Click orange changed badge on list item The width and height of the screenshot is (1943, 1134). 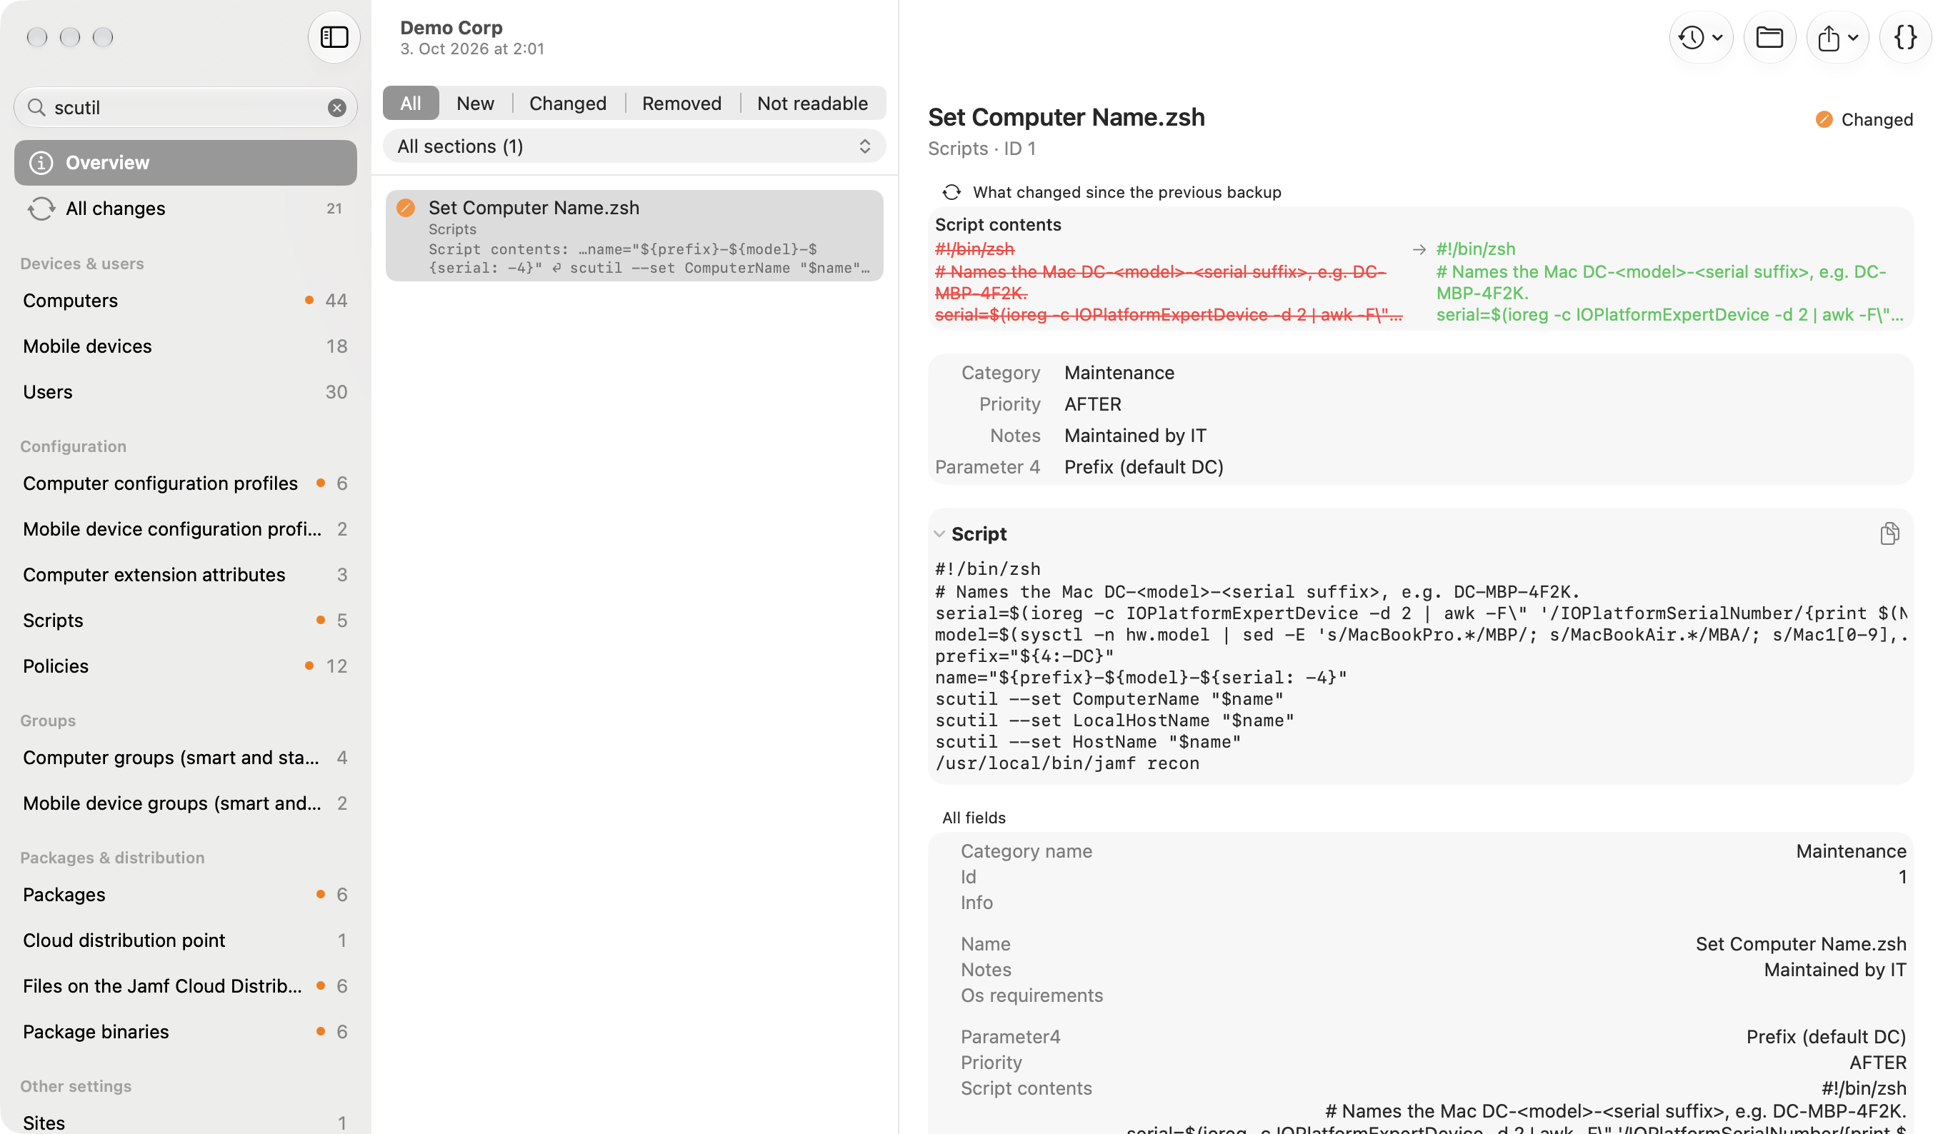(406, 207)
